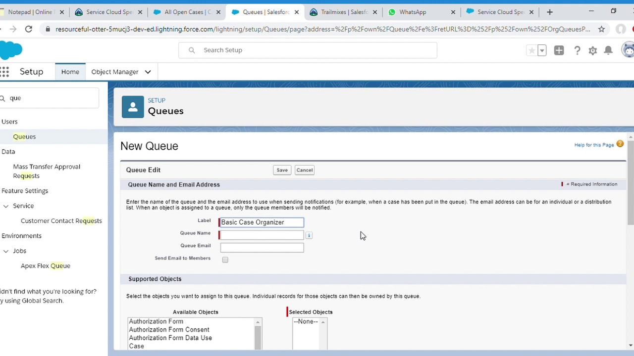Close the WhatsApp browser tab

453,12
